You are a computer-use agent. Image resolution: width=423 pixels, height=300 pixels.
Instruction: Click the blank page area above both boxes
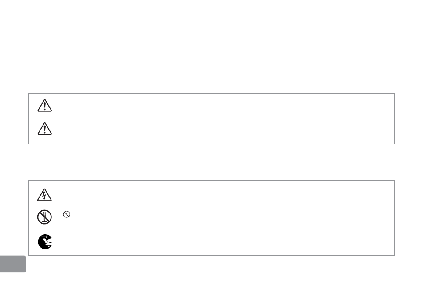pos(211,46)
